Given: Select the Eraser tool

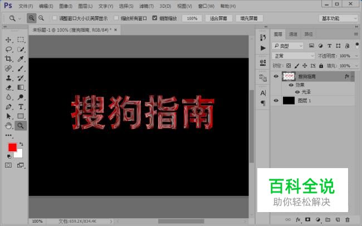Looking at the screenshot, I should (x=8, y=87).
